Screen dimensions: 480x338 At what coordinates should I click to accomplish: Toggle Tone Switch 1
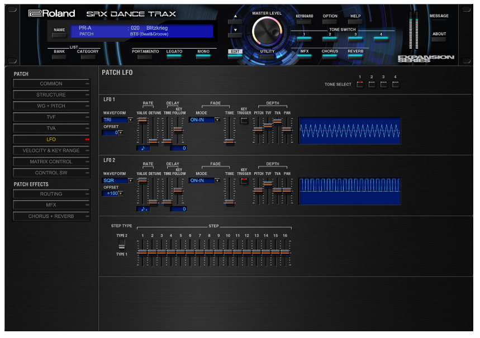coord(304,39)
